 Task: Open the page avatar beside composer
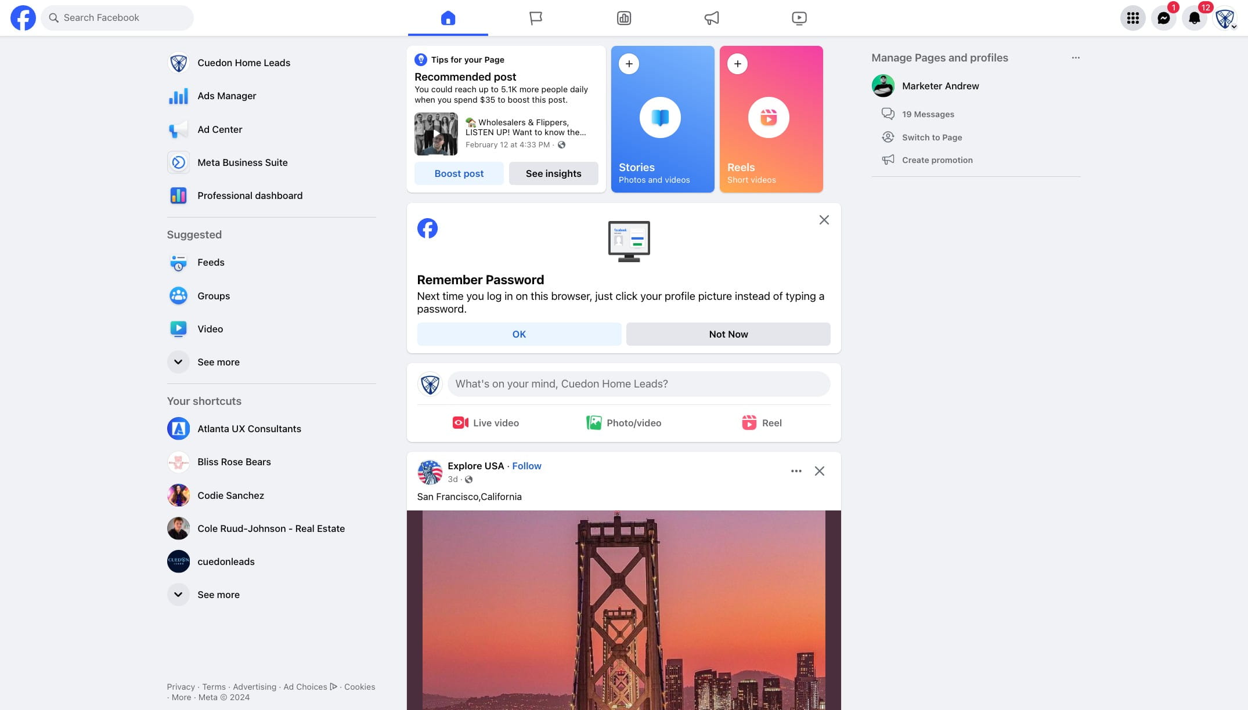[x=430, y=384]
